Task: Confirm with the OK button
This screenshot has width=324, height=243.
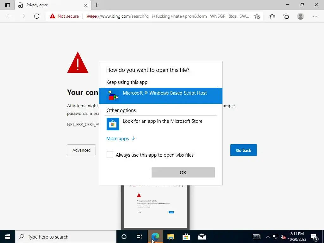Action: pos(183,172)
